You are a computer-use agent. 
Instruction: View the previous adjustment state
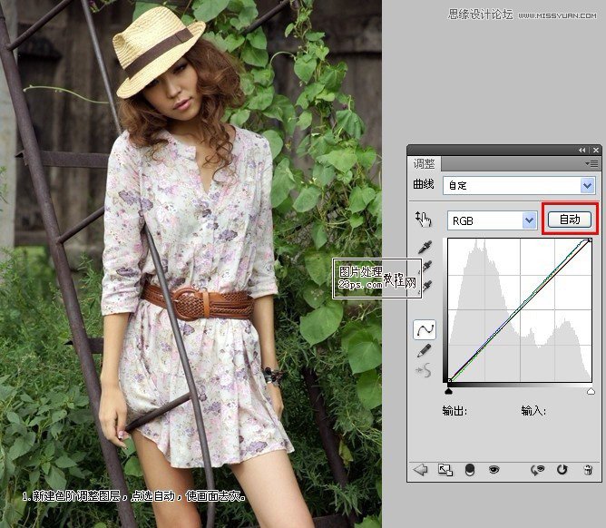click(x=537, y=470)
